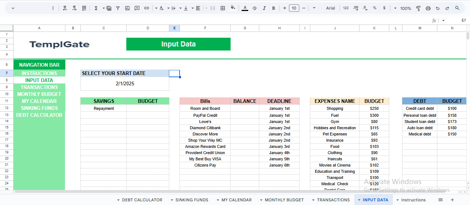The height and width of the screenshot is (205, 470).
Task: Switch sheet direction icon
Action: click(x=84, y=8)
